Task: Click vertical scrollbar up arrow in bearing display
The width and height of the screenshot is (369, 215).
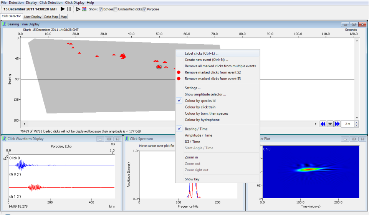Action: 357,41
